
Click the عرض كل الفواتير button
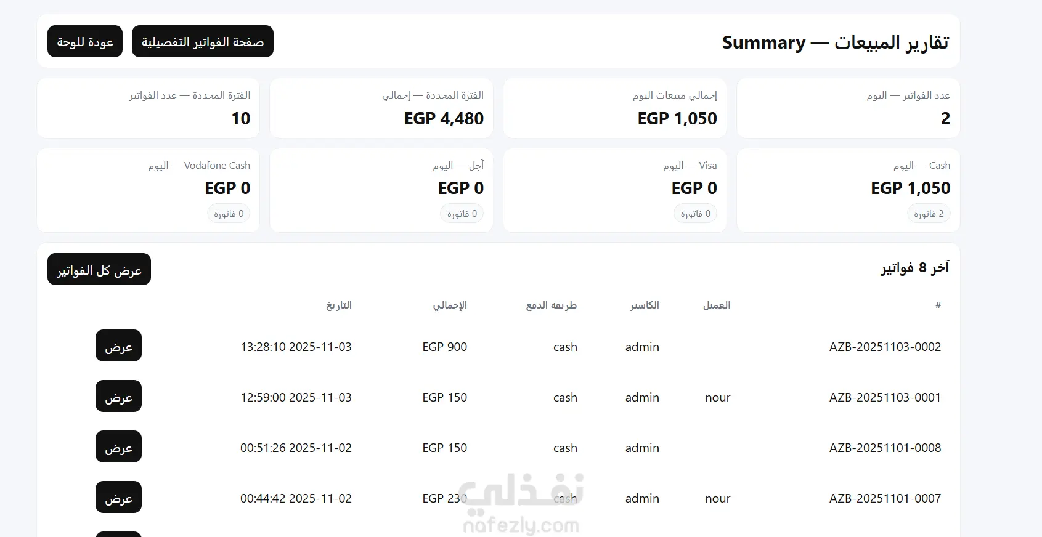pos(99,270)
